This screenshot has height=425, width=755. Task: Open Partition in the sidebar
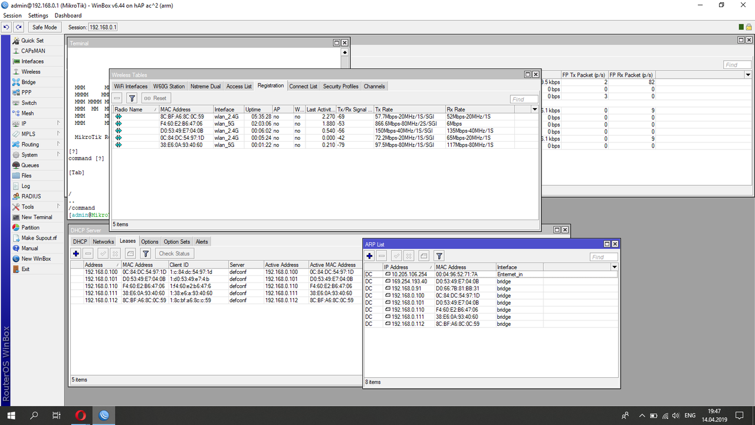(x=31, y=227)
